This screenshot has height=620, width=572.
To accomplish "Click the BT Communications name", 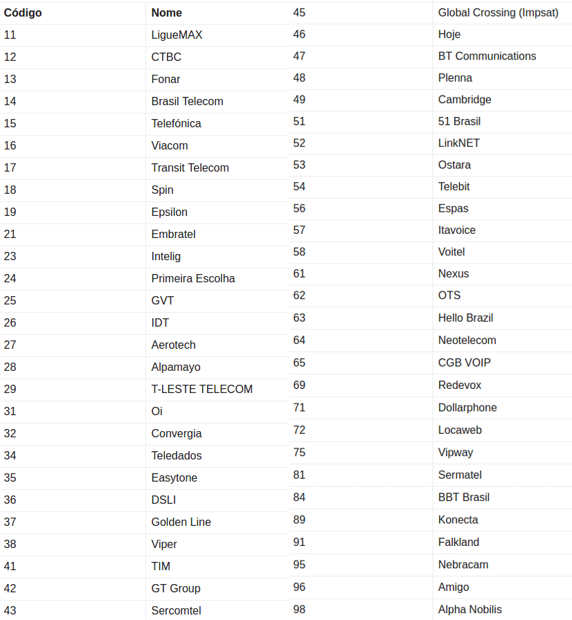I will (x=487, y=56).
